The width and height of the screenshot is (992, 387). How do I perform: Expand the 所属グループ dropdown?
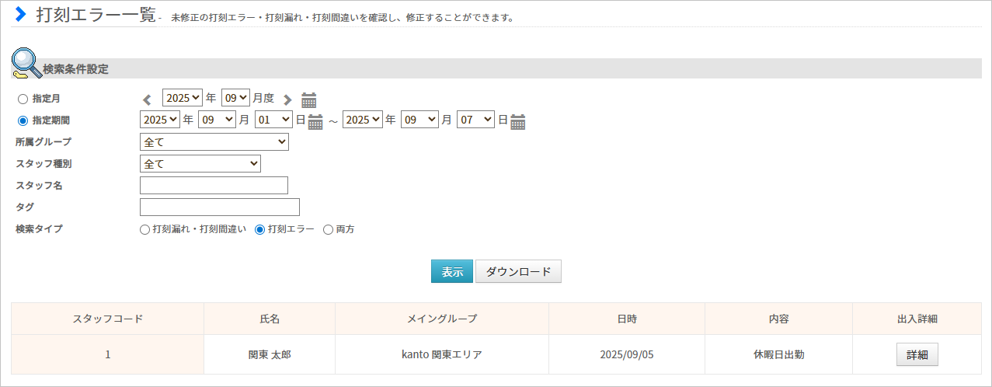(214, 142)
